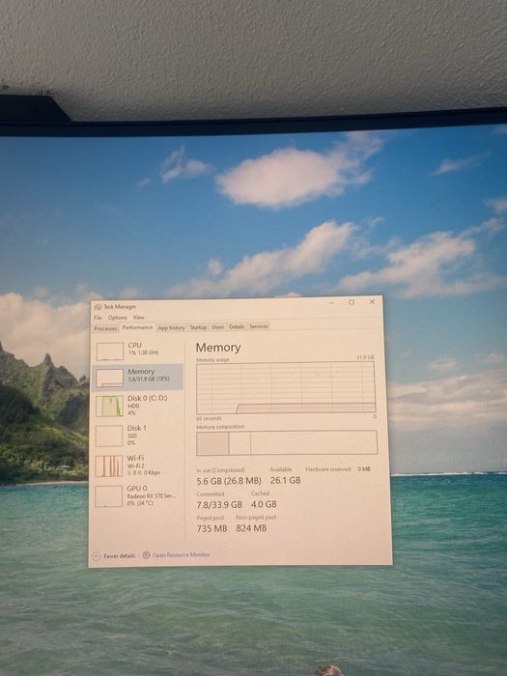Viewport: 507px width, 676px height.
Task: Open Resource Monitor link
Action: tap(182, 555)
